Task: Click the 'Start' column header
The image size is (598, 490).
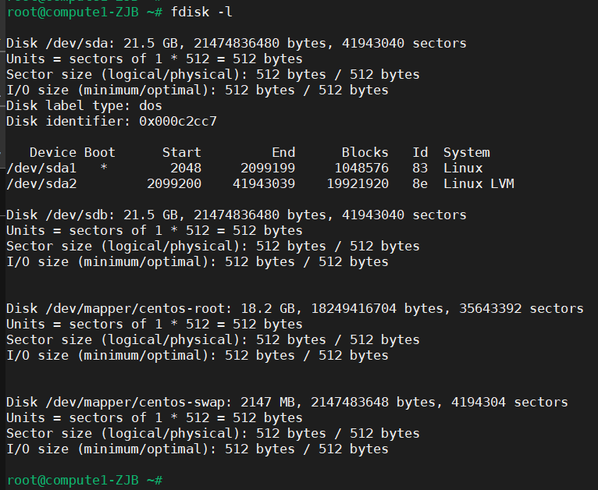Action: pos(181,153)
